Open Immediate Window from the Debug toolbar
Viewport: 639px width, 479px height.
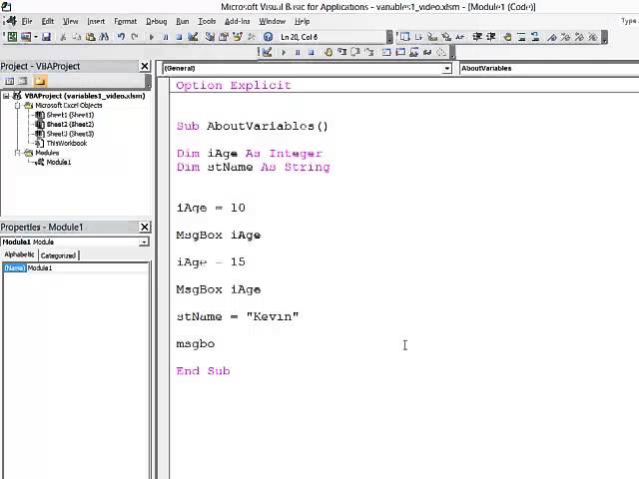pyautogui.click(x=400, y=52)
